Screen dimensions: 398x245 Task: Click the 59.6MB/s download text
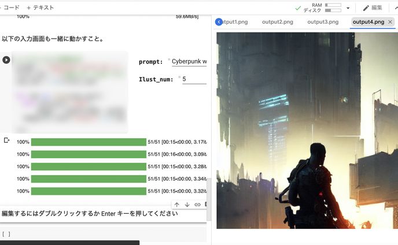(x=187, y=17)
